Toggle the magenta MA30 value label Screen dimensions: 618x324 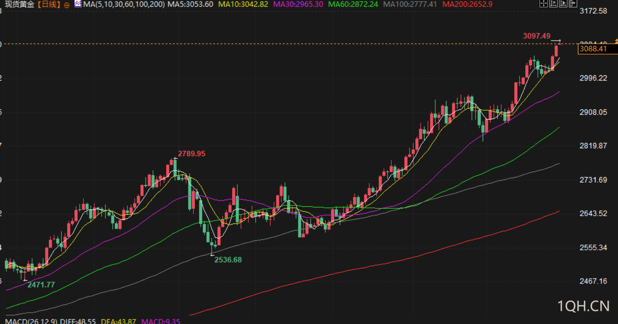[x=298, y=4]
